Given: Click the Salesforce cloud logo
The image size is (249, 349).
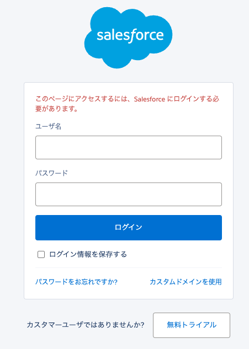Looking at the screenshot, I should 128,37.
